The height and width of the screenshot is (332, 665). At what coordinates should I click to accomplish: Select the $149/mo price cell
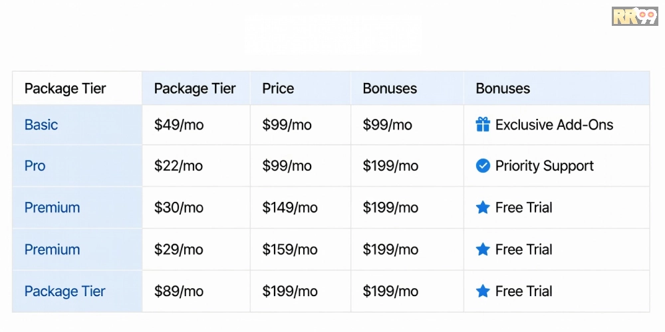point(289,208)
